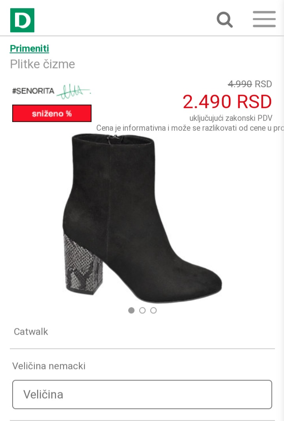Click the snake-print heel of the boot
The width and height of the screenshot is (284, 421).
tap(83, 265)
